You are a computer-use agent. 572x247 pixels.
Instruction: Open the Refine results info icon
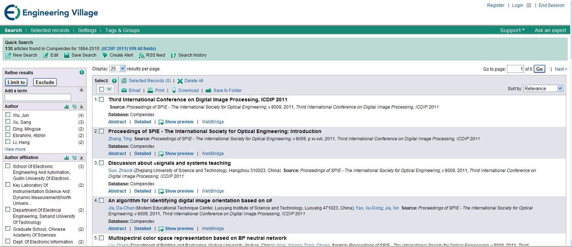82,72
